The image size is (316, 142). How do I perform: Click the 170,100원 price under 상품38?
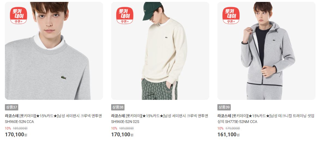click(x=122, y=135)
